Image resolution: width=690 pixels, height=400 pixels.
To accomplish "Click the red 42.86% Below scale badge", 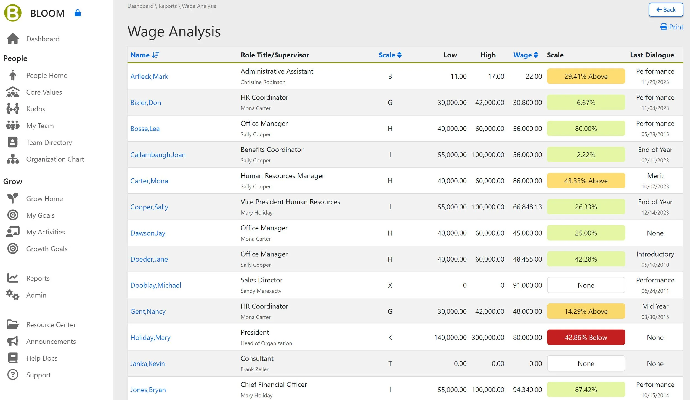I will (x=586, y=337).
